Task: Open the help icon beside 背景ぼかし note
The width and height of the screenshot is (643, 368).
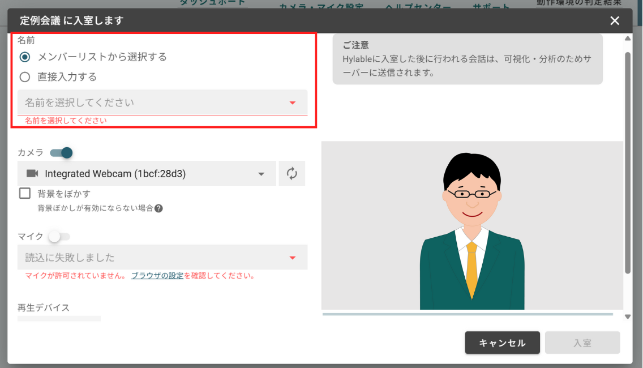Action: (x=159, y=208)
